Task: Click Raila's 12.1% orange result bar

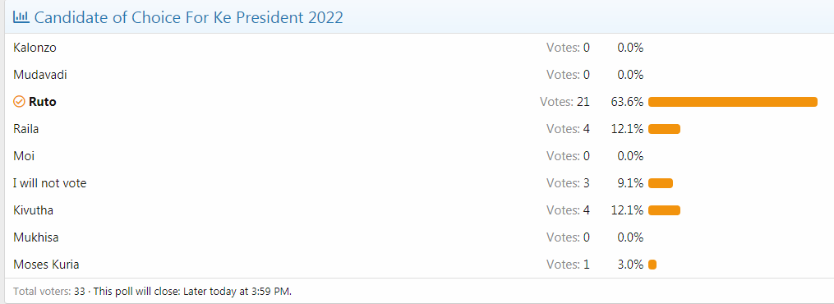Action: 665,129
